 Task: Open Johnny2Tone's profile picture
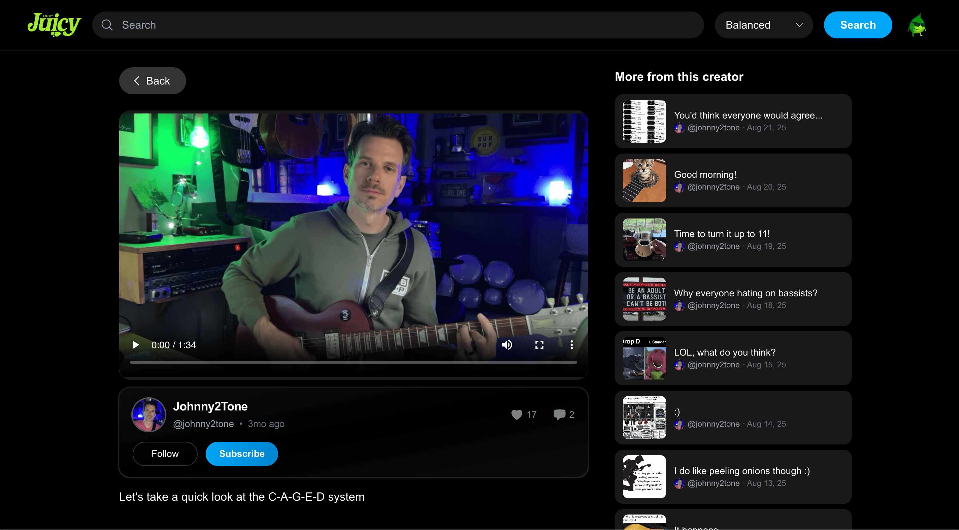(149, 415)
